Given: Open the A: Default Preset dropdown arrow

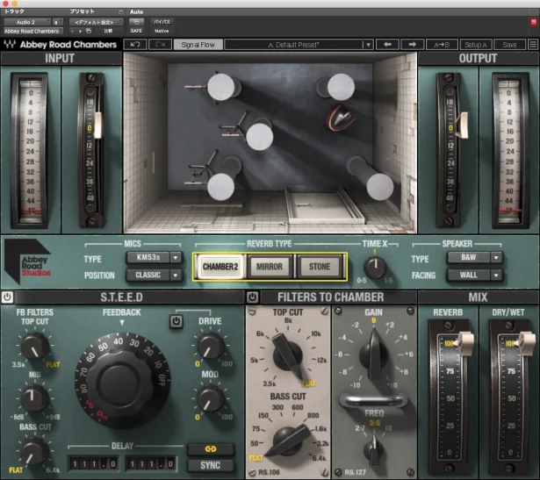Looking at the screenshot, I should tap(368, 45).
